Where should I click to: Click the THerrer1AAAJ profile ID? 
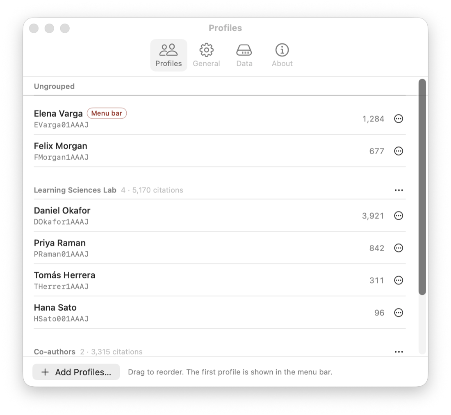61,286
